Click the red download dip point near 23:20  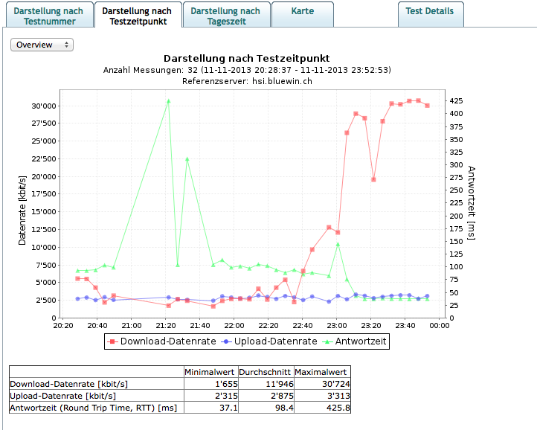[x=373, y=179]
